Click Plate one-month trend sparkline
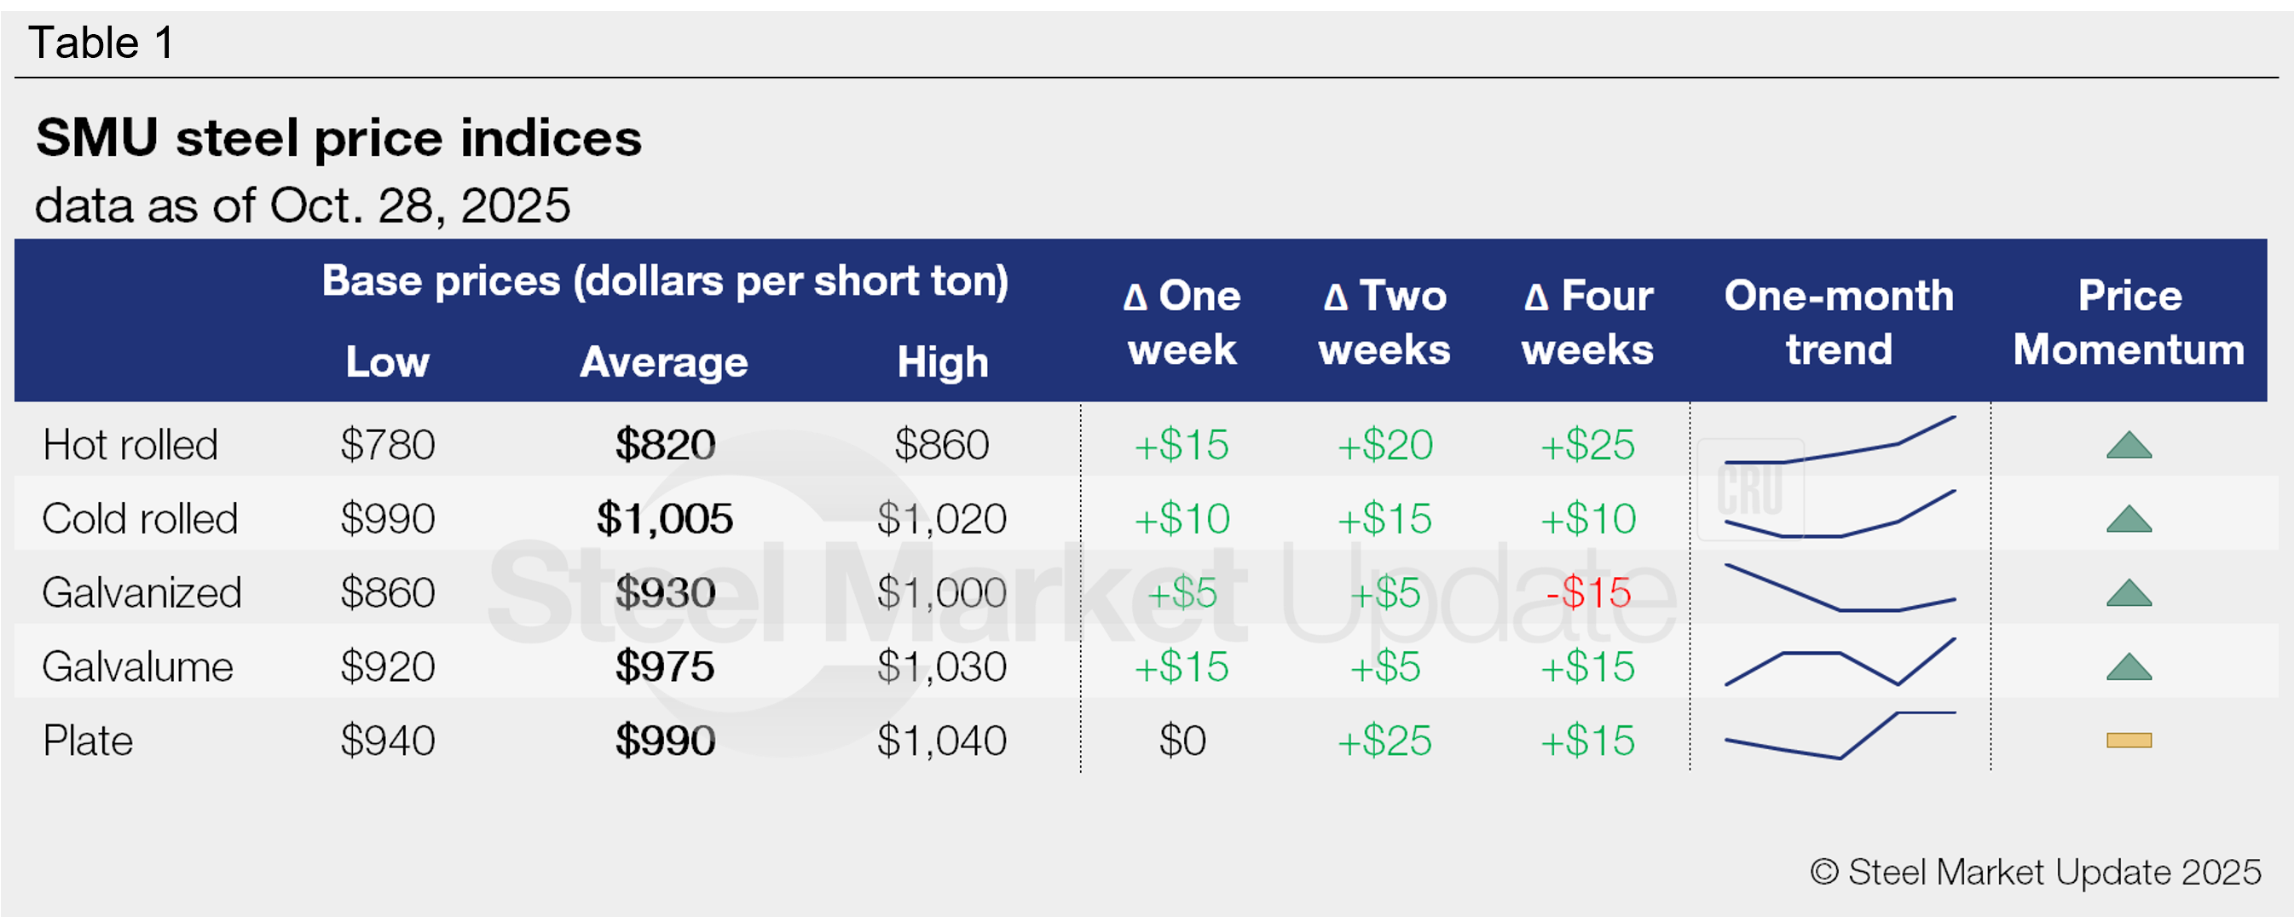The height and width of the screenshot is (917, 2294). (1840, 737)
